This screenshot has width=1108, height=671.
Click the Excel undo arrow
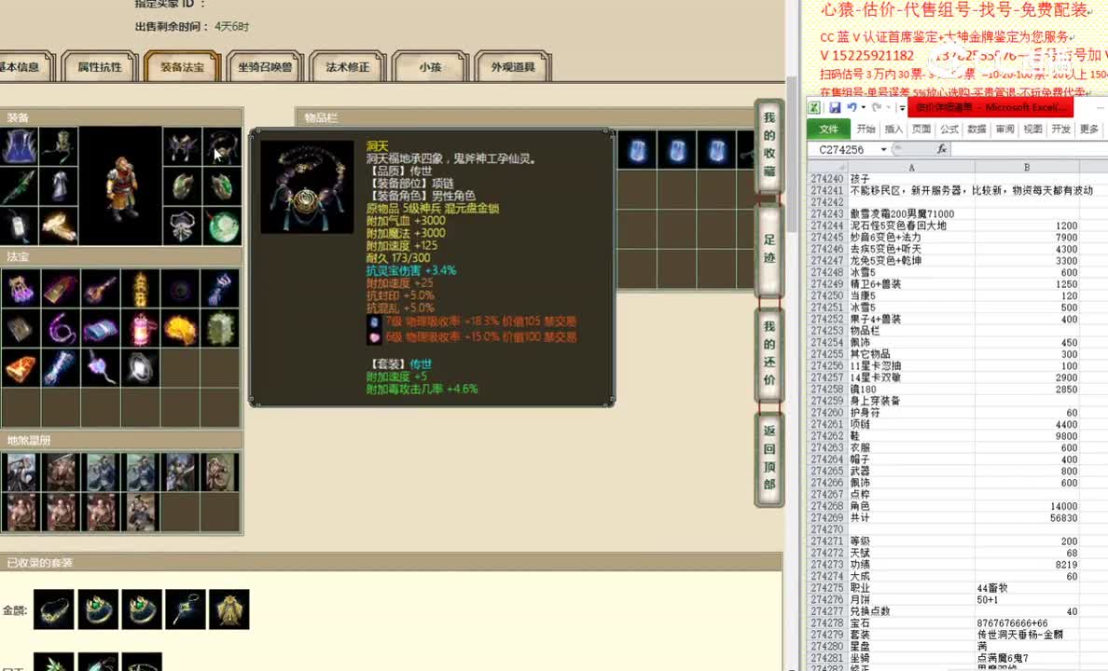click(x=852, y=107)
